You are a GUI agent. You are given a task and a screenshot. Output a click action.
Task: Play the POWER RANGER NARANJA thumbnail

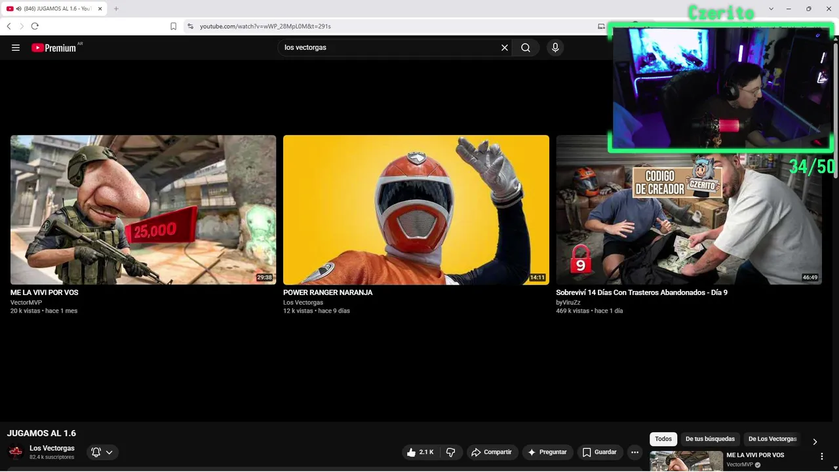pos(416,210)
